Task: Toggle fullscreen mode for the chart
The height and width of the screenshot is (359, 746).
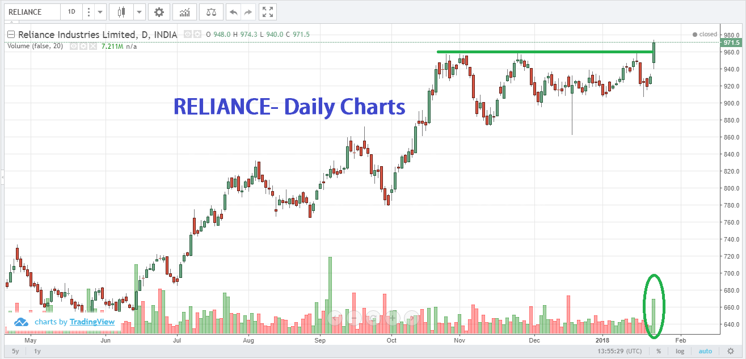Action: pos(268,11)
